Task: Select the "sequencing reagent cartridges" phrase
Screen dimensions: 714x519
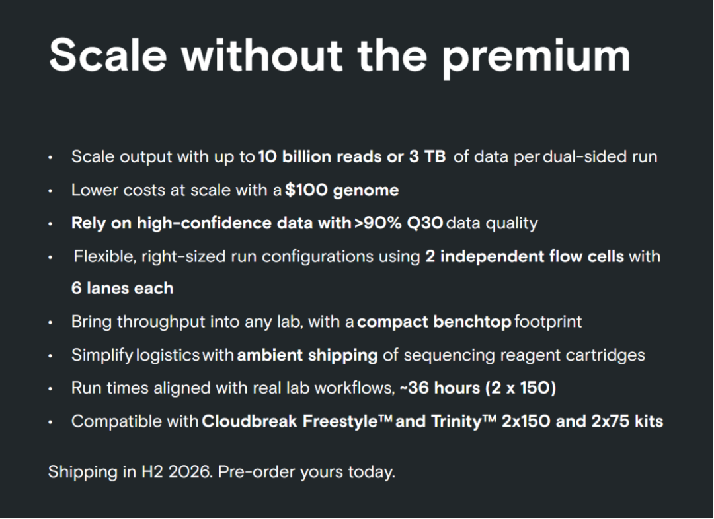Action: [524, 355]
